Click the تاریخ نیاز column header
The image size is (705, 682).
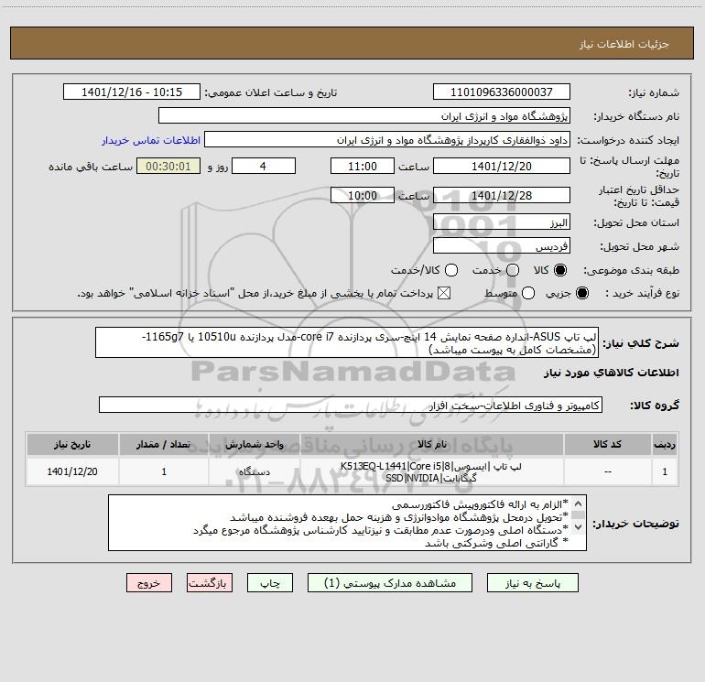tap(72, 445)
